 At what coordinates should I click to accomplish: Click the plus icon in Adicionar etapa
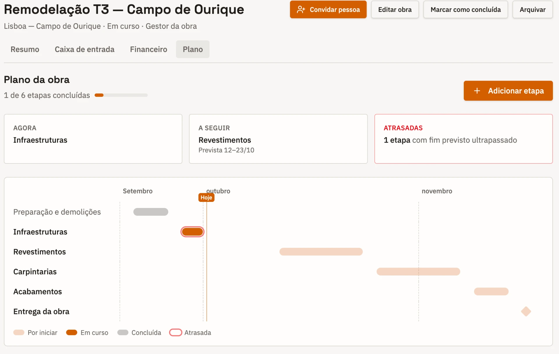pos(477,91)
